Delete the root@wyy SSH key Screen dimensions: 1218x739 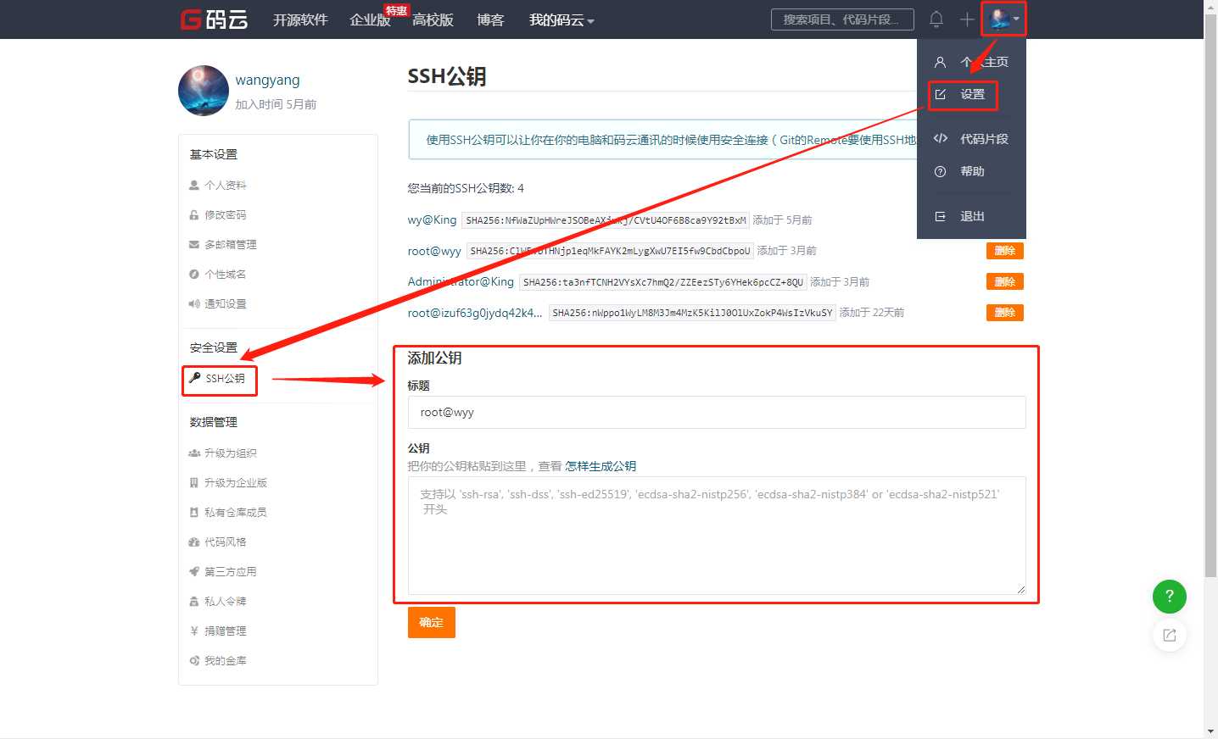click(x=1004, y=250)
